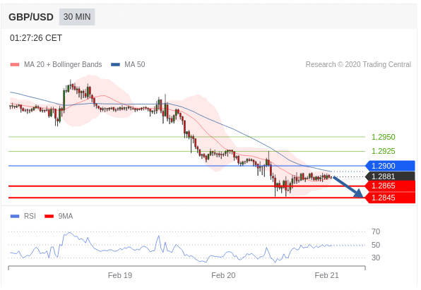Click the Research Trading Central copyright text
The width and height of the screenshot is (421, 290).
coord(358,65)
